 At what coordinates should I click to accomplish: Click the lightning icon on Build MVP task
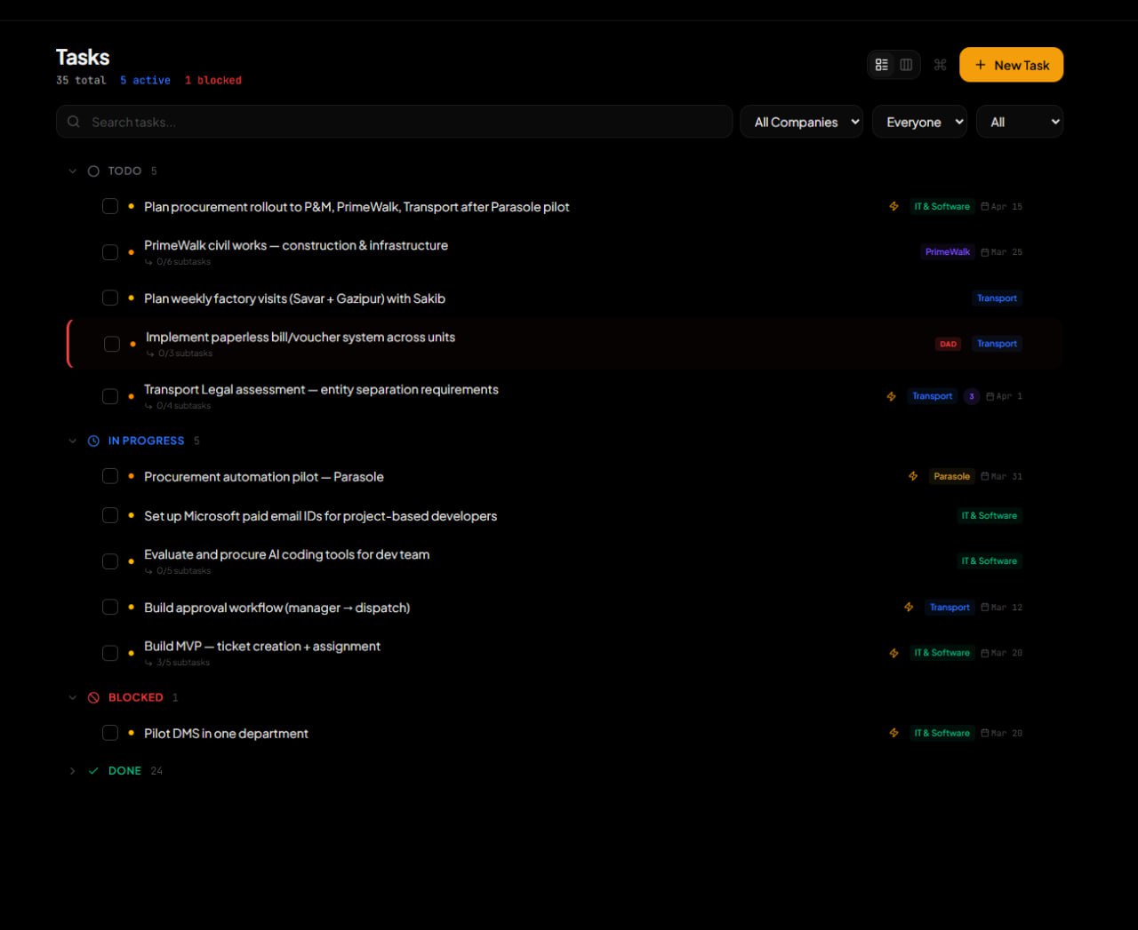(894, 653)
